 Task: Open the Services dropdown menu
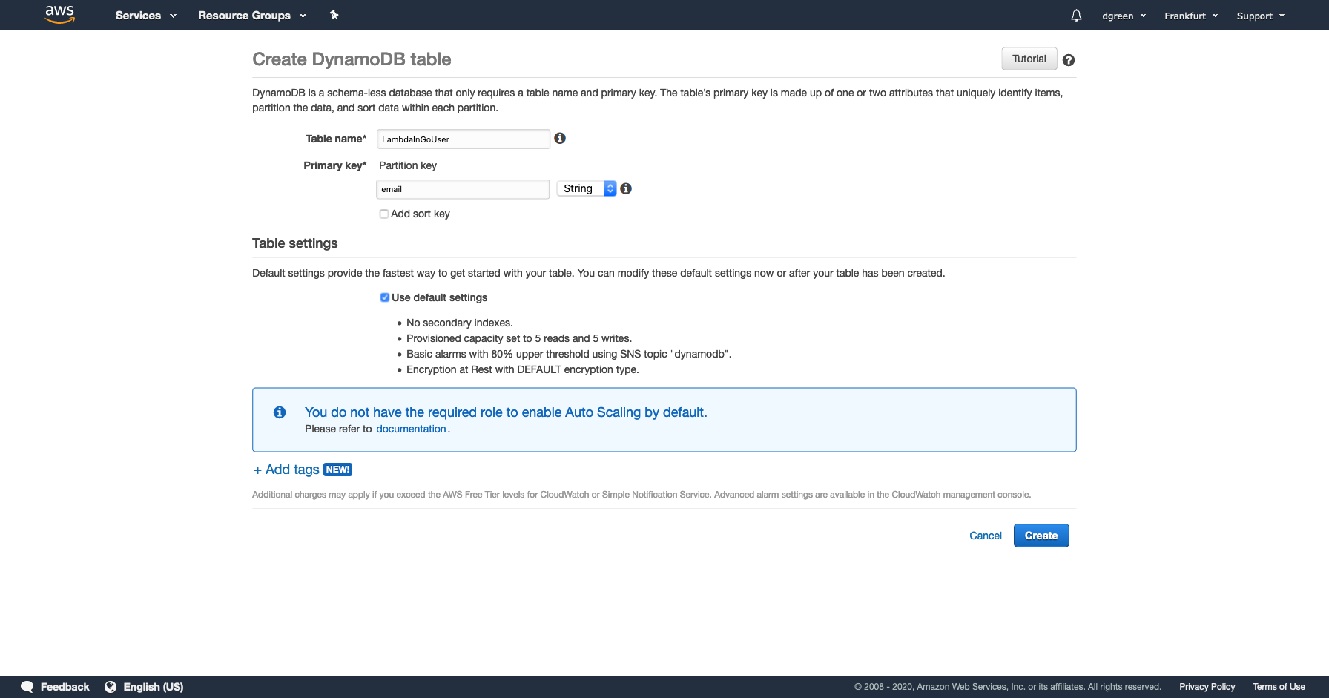pyautogui.click(x=146, y=16)
